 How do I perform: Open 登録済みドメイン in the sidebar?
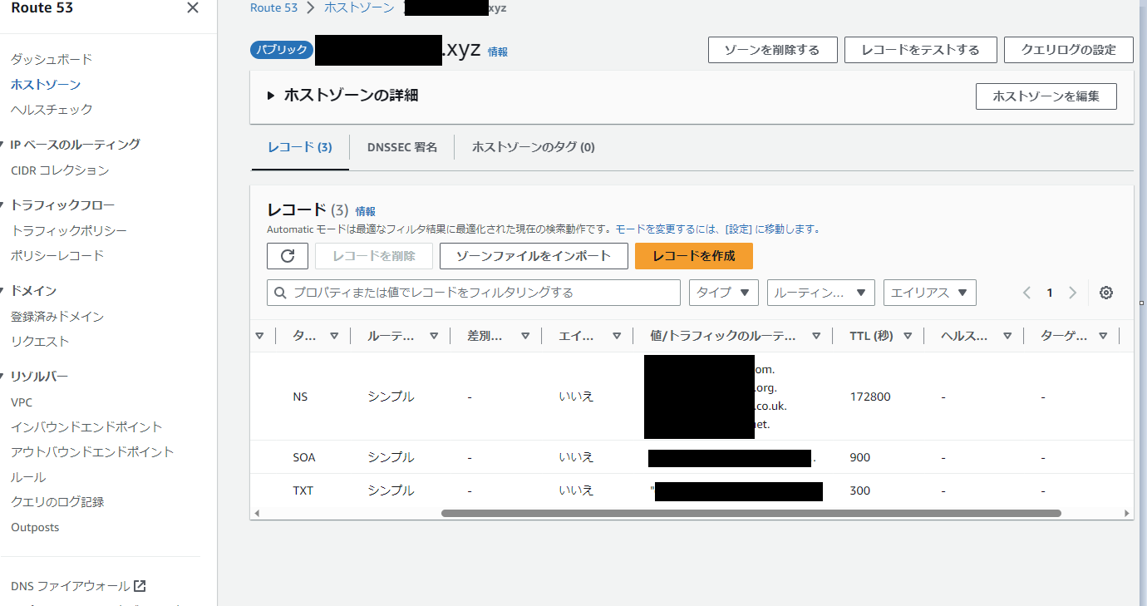pyautogui.click(x=57, y=316)
